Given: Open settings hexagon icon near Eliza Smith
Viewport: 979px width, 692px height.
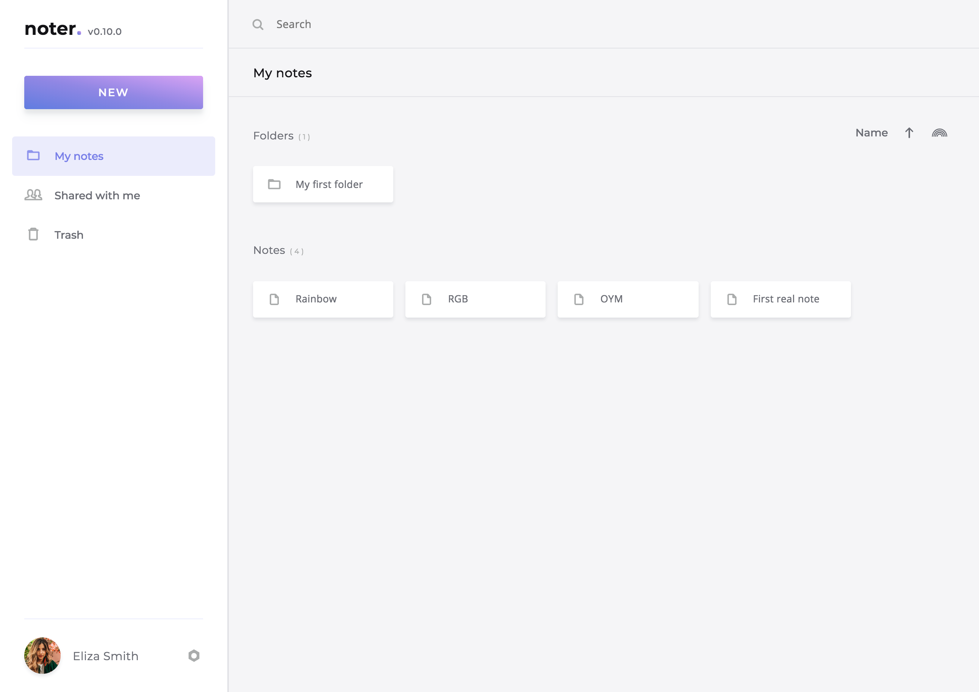Looking at the screenshot, I should click(x=194, y=655).
